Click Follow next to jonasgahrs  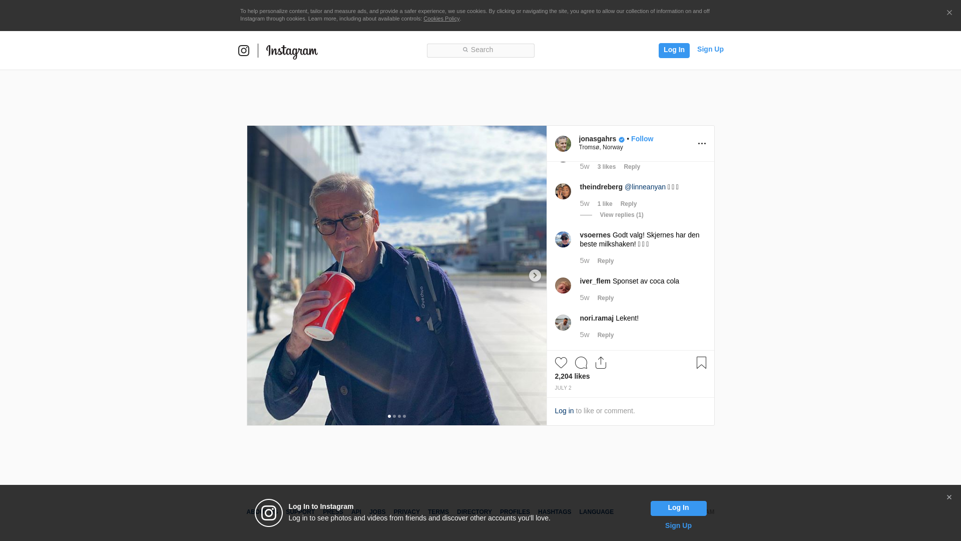tap(642, 139)
